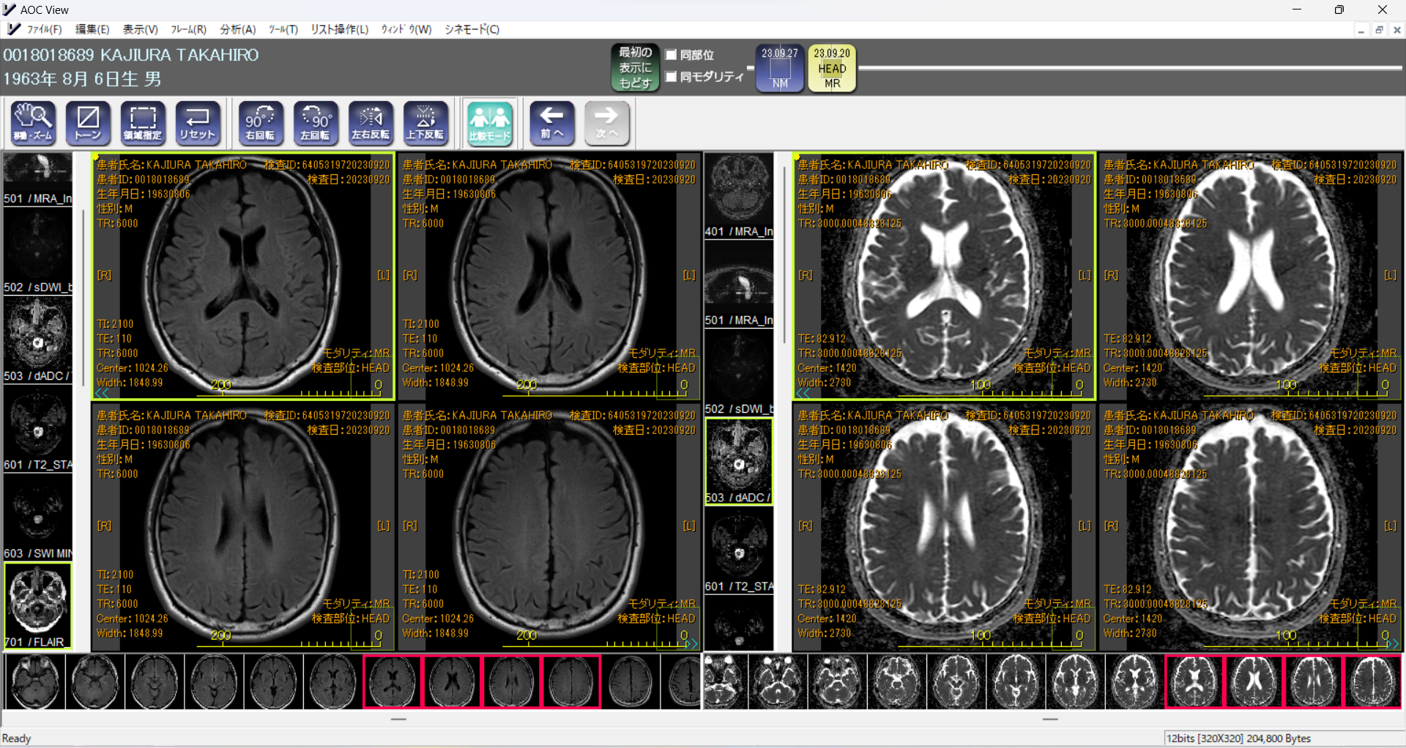Open the ファイル(F) menu

(44, 29)
